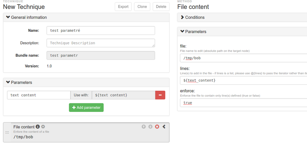Click the 'enforce:' label
The image size is (307, 151).
pos(187,91)
